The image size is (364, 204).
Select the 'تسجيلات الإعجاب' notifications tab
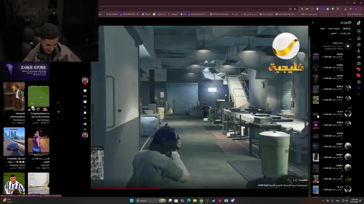[334, 29]
